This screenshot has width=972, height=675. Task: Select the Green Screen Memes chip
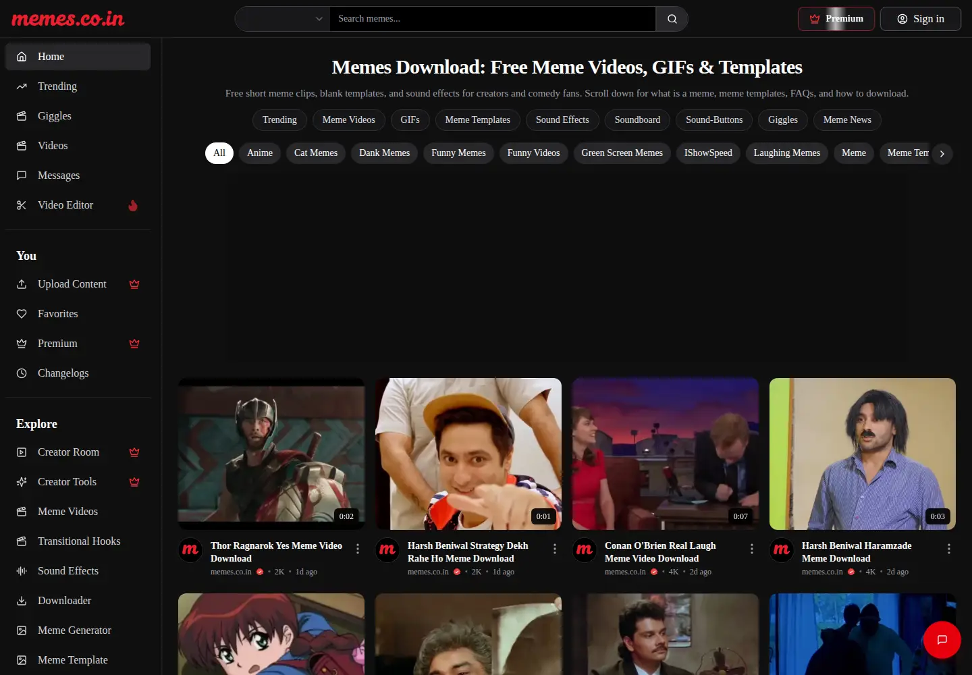[x=622, y=153]
